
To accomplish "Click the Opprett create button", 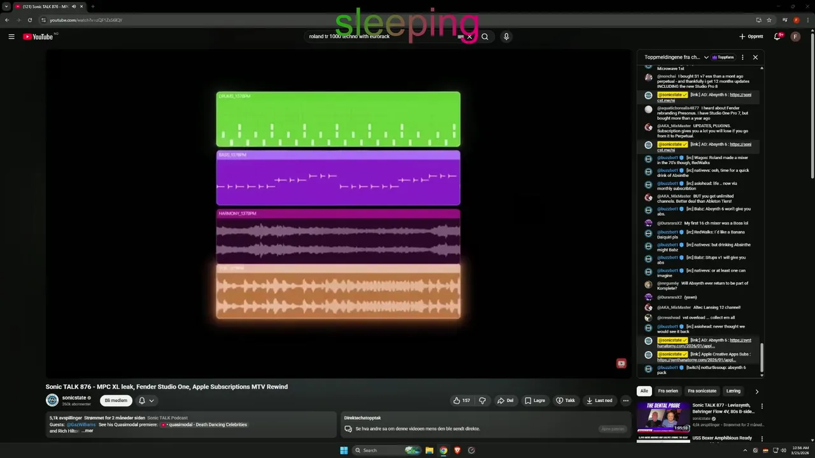I will [x=751, y=36].
